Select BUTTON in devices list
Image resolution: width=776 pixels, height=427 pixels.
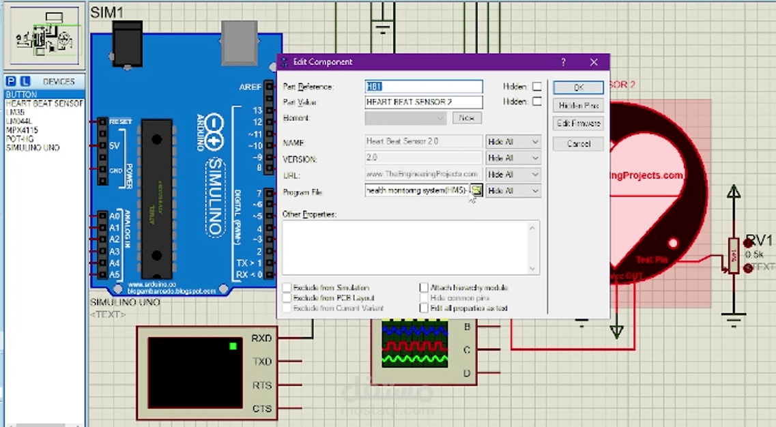44,94
